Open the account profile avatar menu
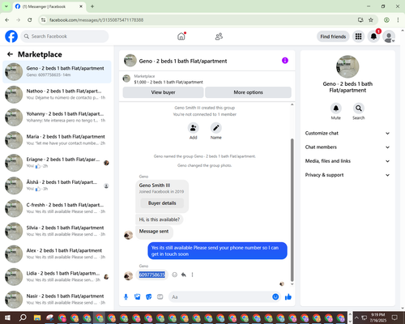 pos(389,36)
